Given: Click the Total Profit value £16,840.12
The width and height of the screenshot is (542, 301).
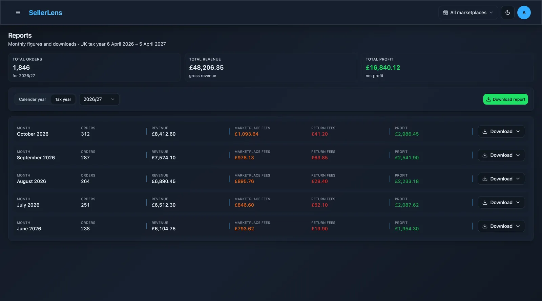Looking at the screenshot, I should (383, 68).
